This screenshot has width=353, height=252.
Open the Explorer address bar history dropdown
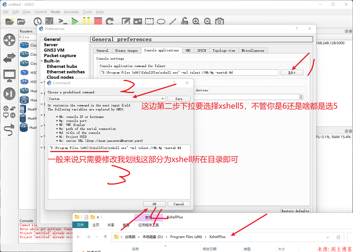[x=328, y=237]
